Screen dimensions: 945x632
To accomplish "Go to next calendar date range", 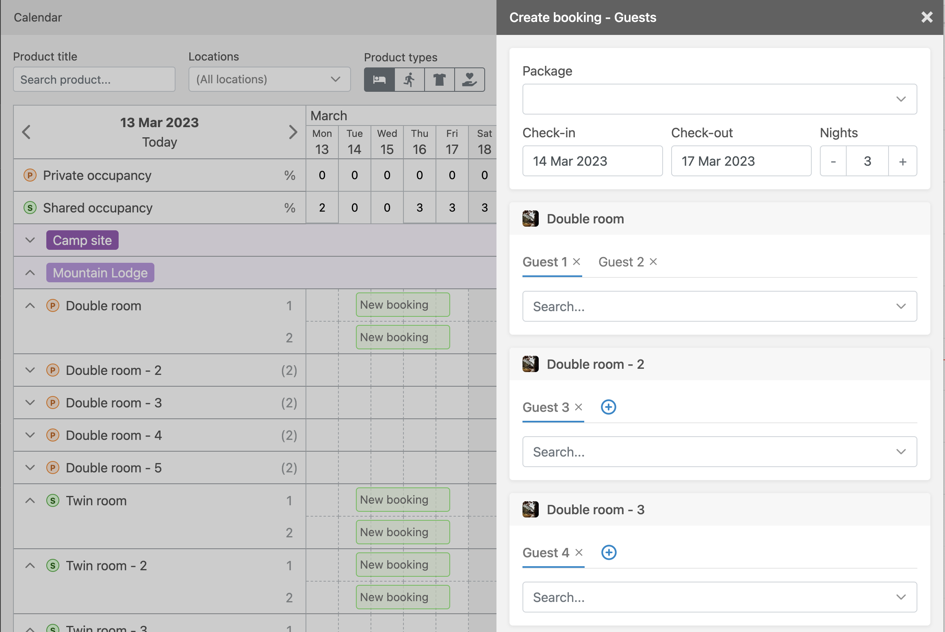I will 293,132.
